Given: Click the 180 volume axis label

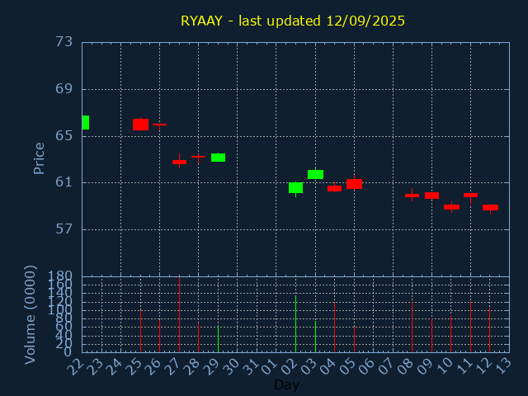Looking at the screenshot, I should 60,276.
